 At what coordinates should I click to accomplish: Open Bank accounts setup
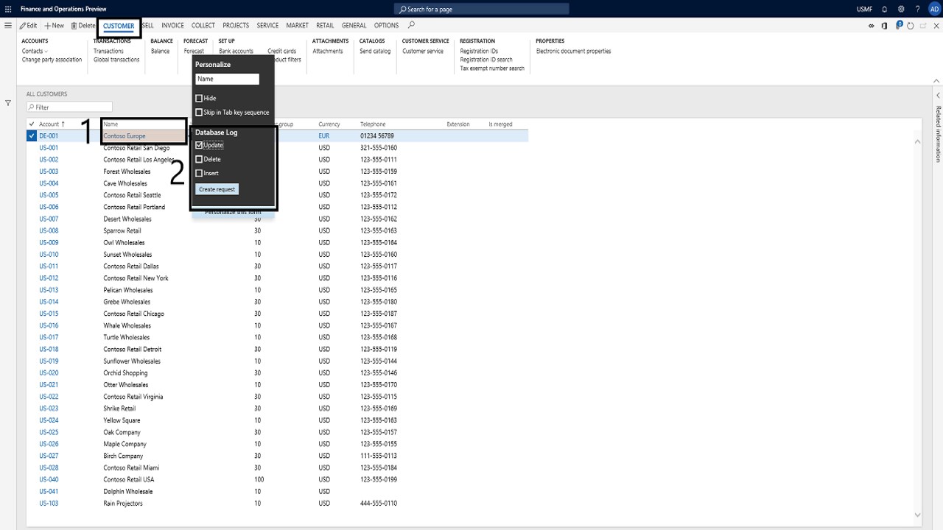pyautogui.click(x=236, y=51)
